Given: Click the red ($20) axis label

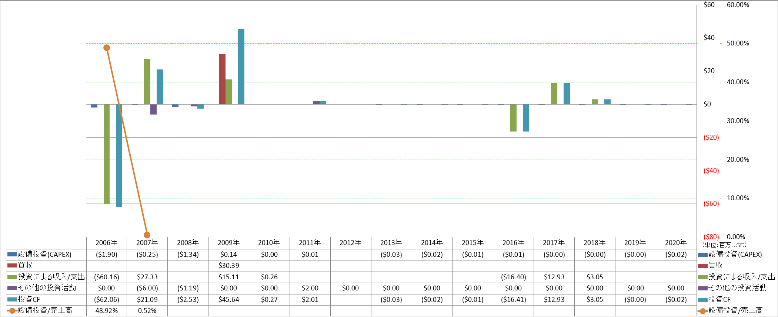Looking at the screenshot, I should click(711, 137).
